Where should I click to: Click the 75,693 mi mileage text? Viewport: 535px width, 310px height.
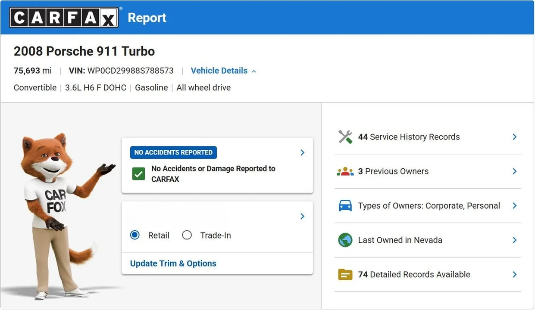coord(33,71)
